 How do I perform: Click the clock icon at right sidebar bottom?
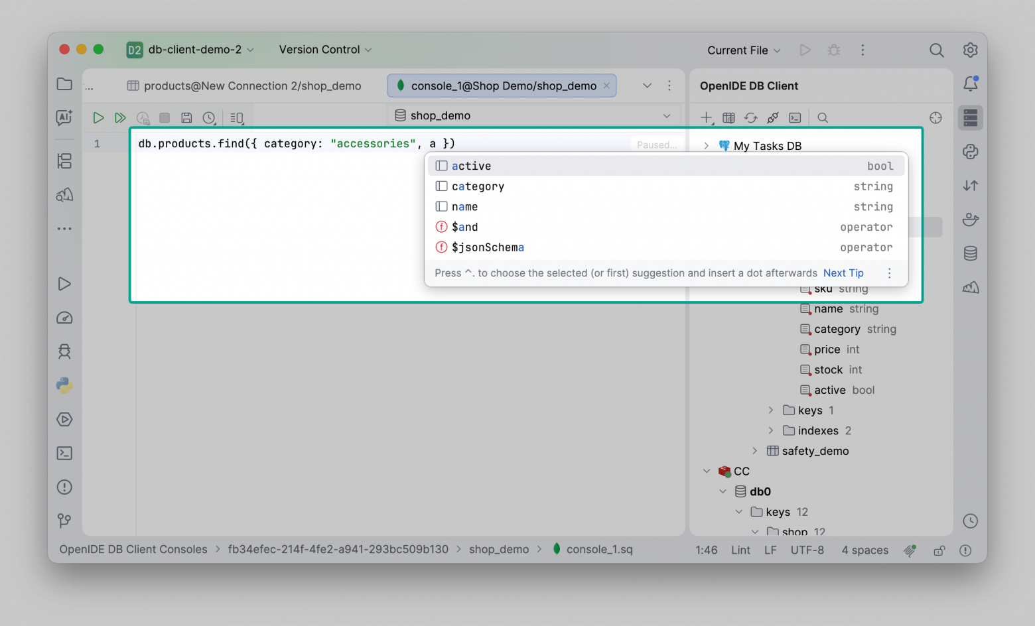(971, 521)
